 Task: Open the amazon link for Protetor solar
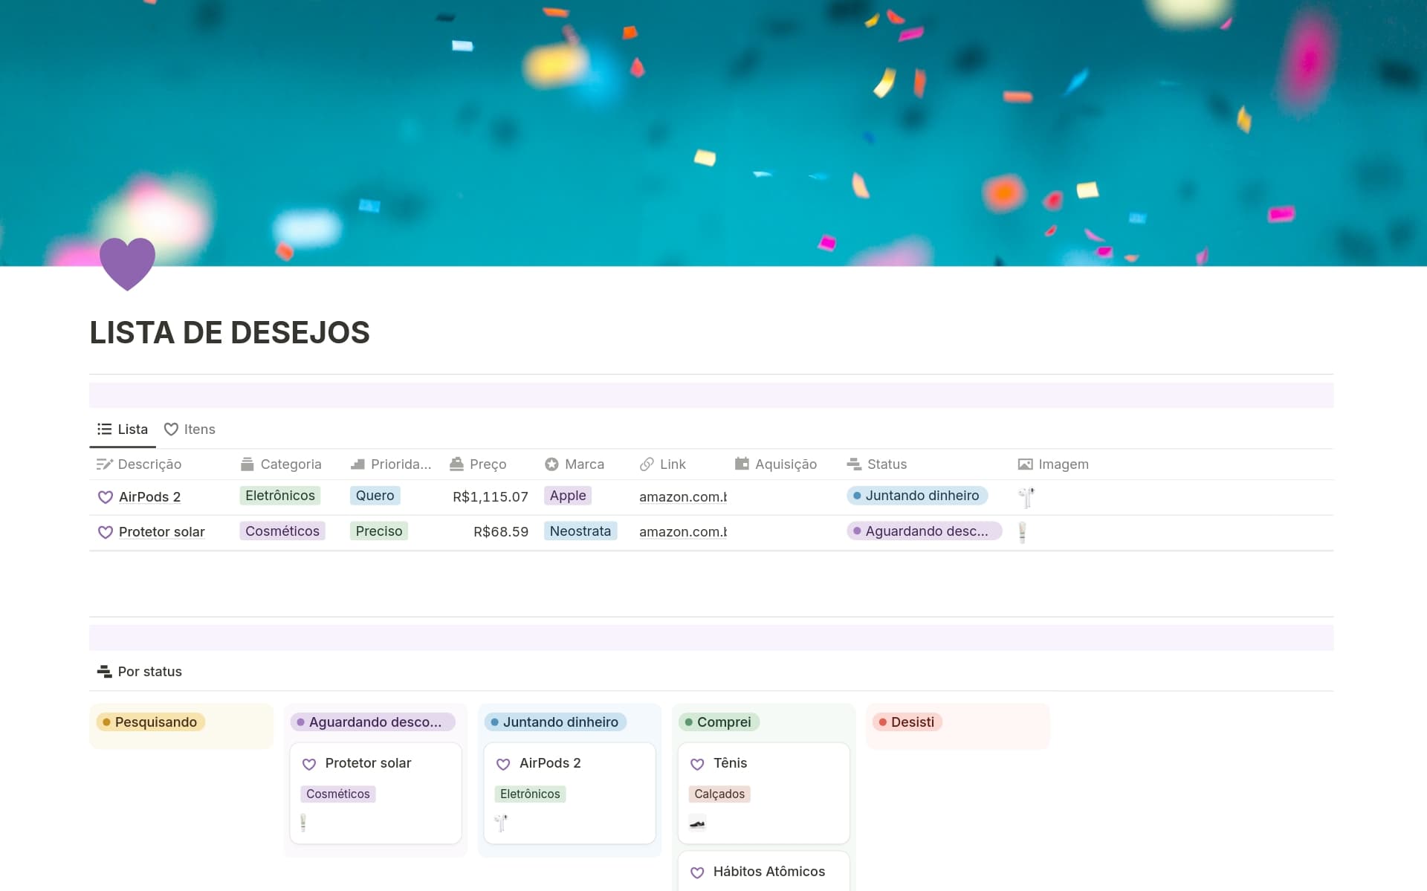point(682,532)
